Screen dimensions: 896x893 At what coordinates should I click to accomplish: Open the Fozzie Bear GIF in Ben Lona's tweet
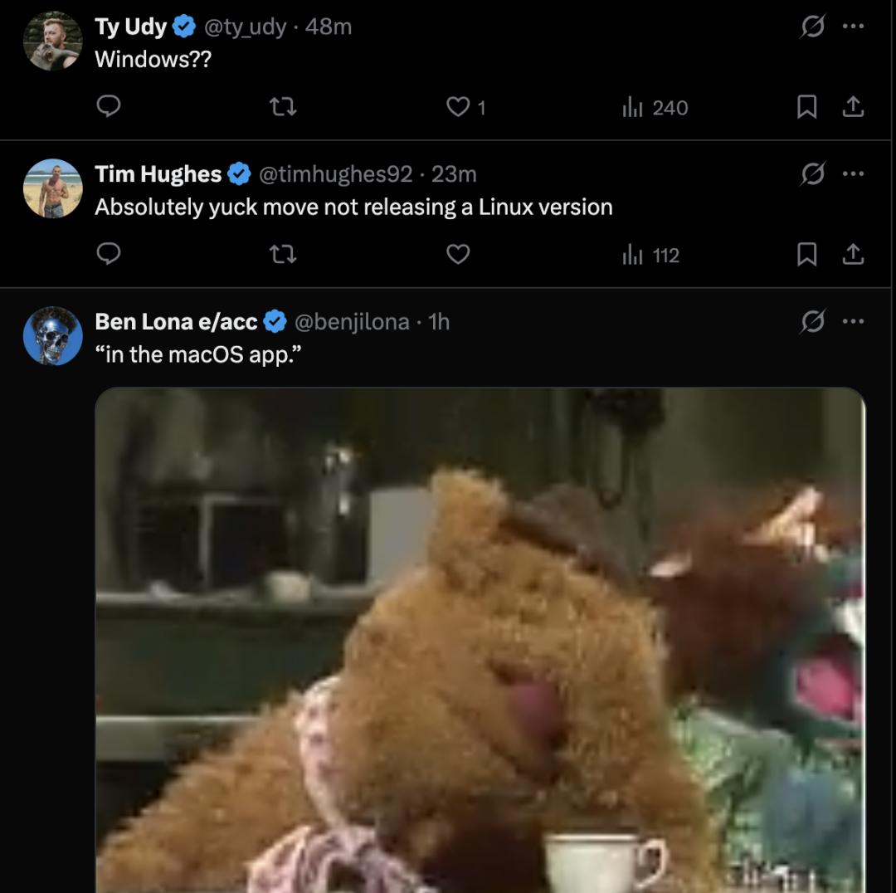point(480,639)
